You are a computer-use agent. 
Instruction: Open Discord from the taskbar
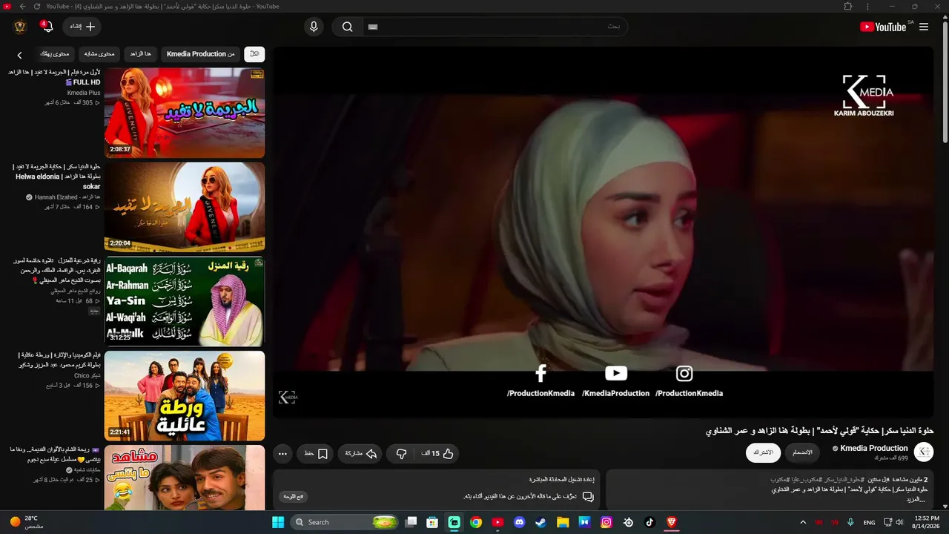(x=519, y=522)
